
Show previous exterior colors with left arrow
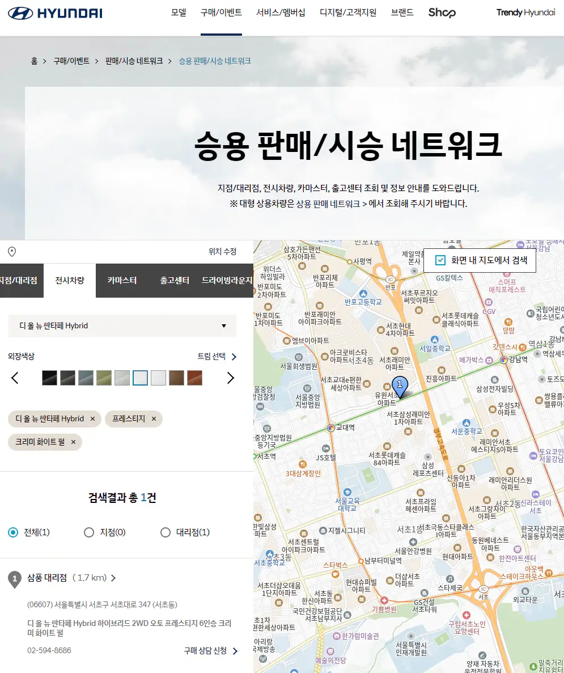(15, 378)
